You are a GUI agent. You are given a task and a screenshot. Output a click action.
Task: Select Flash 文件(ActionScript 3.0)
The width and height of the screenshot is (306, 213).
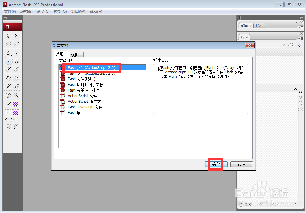[102, 68]
